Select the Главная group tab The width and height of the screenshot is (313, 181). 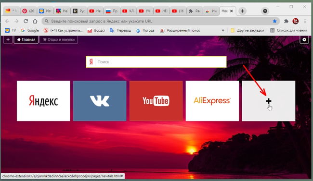pyautogui.click(x=26, y=40)
